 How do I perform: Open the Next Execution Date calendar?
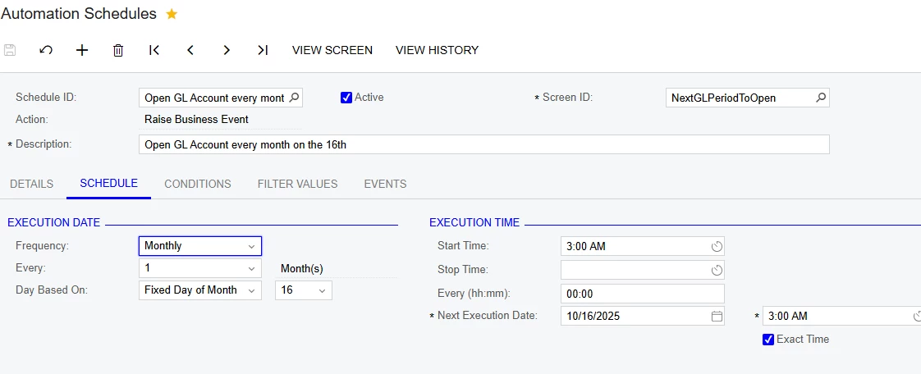pos(716,316)
